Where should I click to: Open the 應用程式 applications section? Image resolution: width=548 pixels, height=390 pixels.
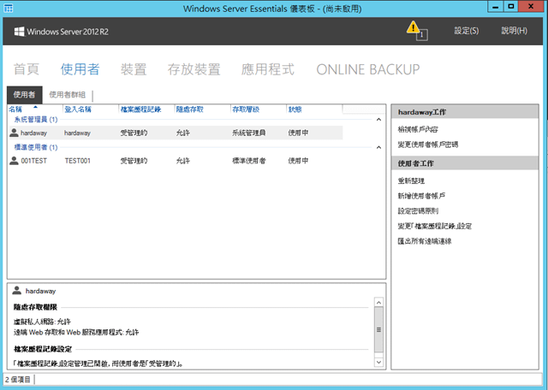268,69
